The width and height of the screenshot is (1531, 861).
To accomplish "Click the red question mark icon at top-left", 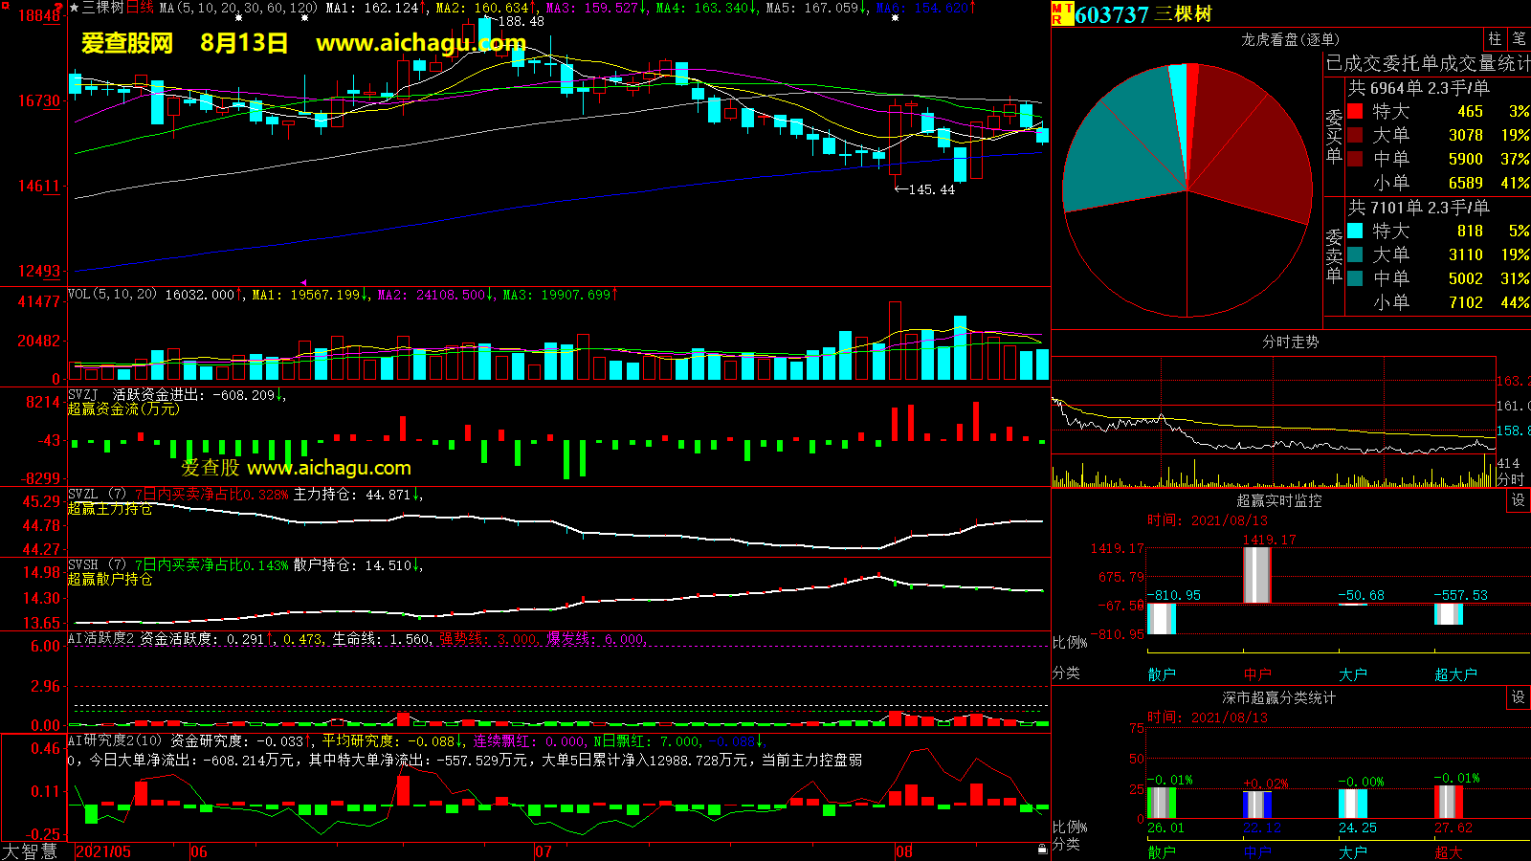I will point(59,8).
